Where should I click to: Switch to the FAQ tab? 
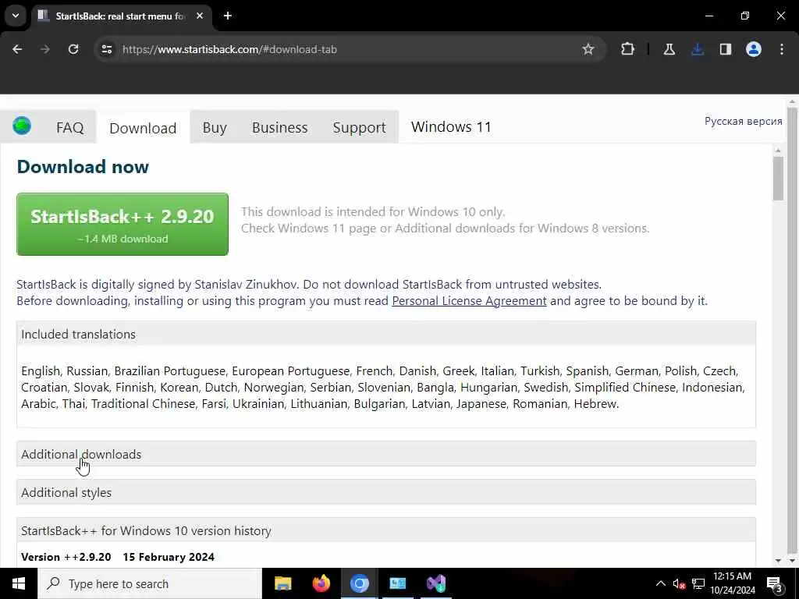coord(69,127)
